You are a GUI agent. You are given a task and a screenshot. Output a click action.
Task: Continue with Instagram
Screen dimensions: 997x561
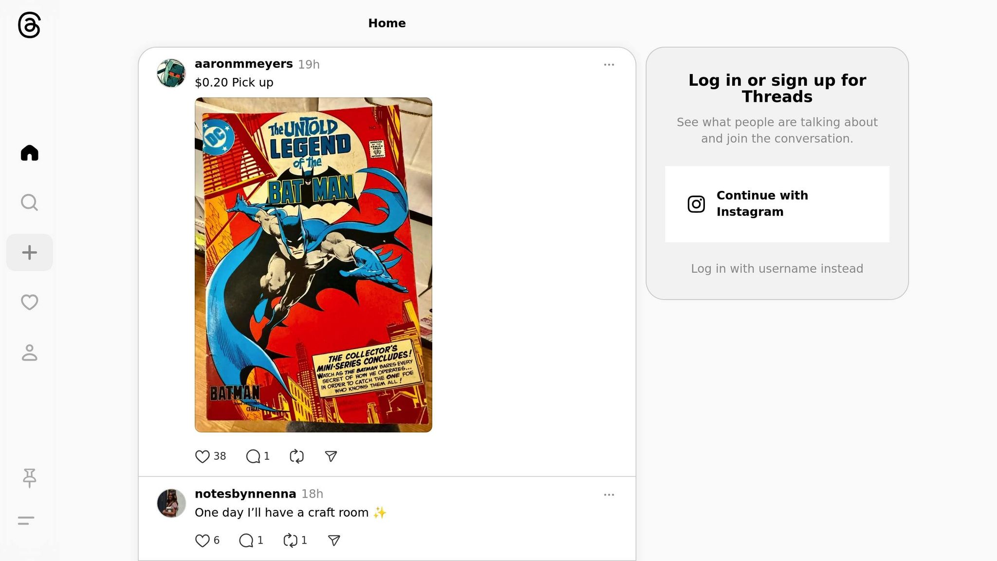pos(777,204)
